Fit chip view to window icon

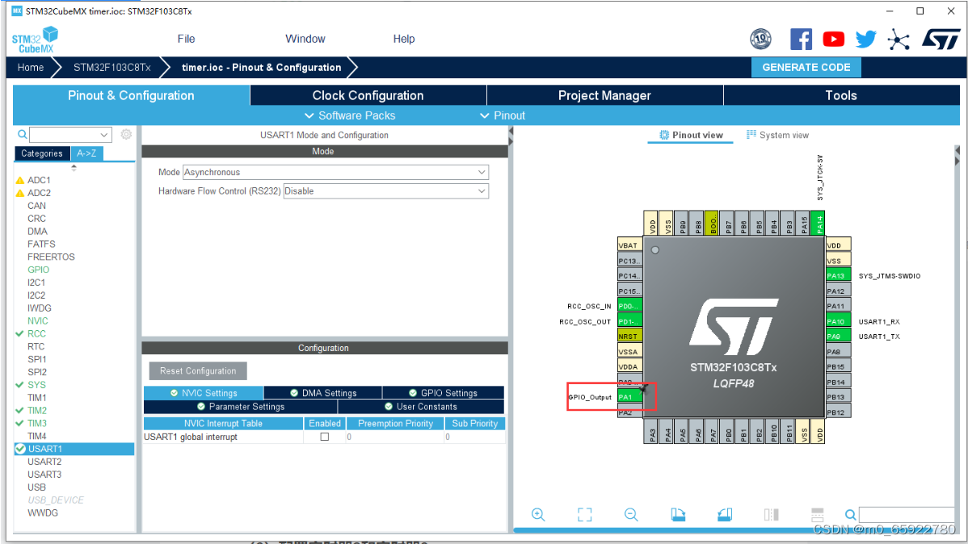585,514
